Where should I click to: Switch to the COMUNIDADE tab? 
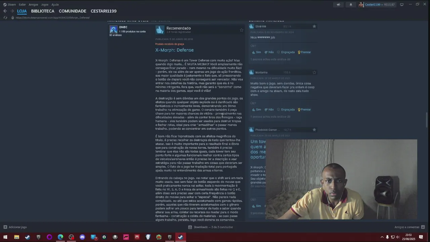73,11
